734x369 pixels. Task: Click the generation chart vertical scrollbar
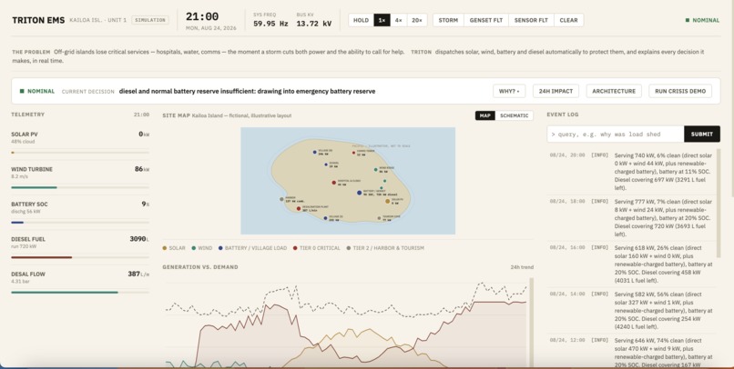(x=531, y=323)
